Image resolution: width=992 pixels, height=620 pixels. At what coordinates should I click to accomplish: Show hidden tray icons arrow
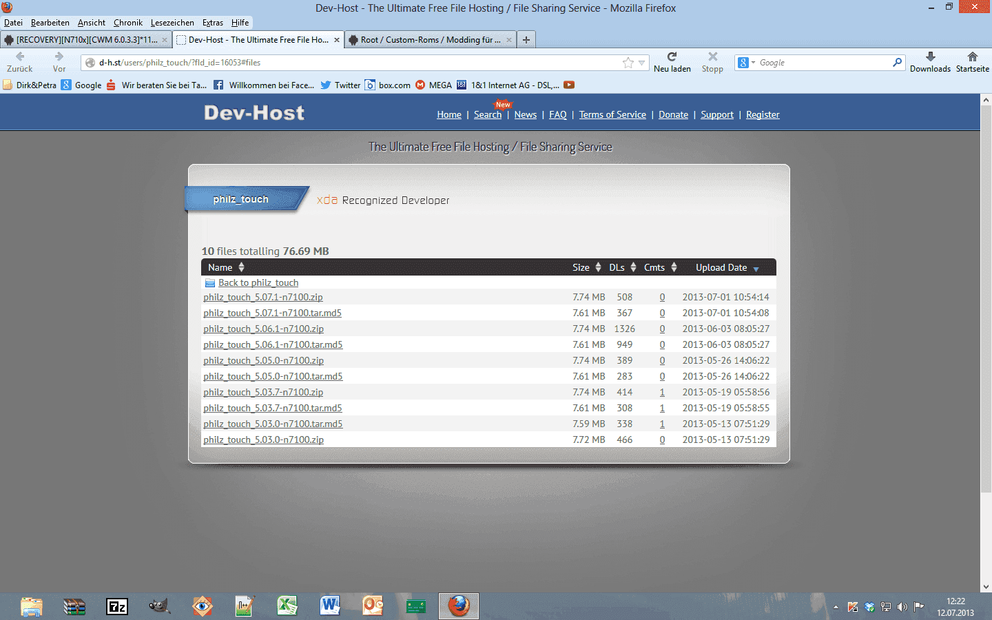(x=836, y=607)
